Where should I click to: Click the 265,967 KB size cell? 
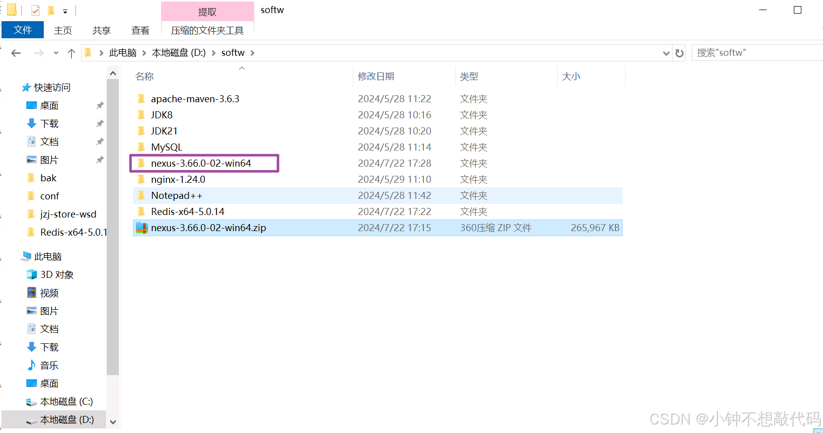click(595, 228)
